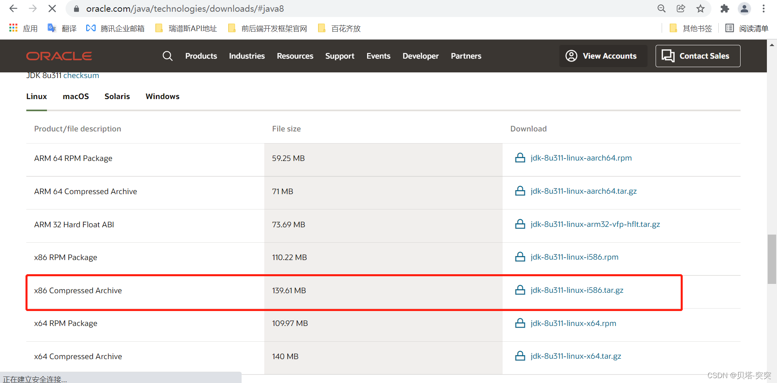The height and width of the screenshot is (383, 777).
Task: Open the Industries menu
Action: pos(247,56)
